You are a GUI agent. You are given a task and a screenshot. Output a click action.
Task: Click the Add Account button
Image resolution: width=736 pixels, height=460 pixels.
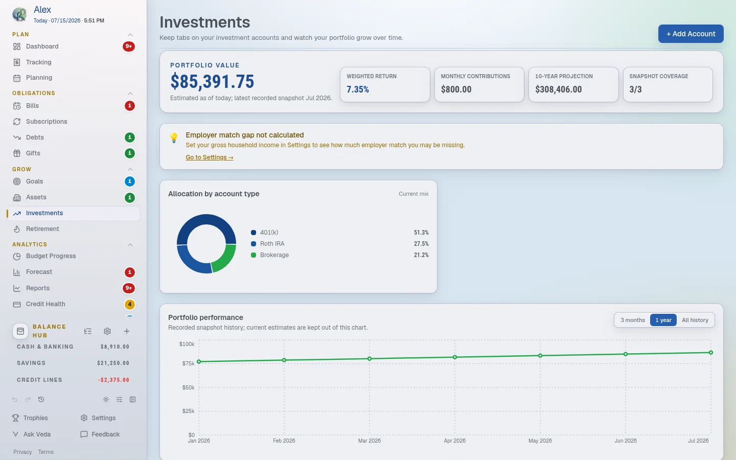tap(691, 34)
